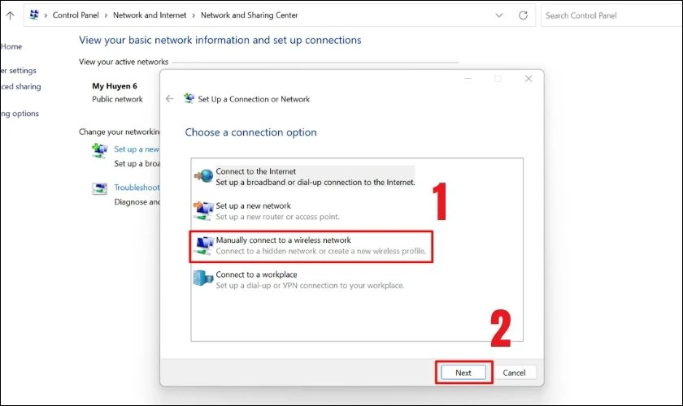Click the Choose a connection option heading

click(x=251, y=132)
